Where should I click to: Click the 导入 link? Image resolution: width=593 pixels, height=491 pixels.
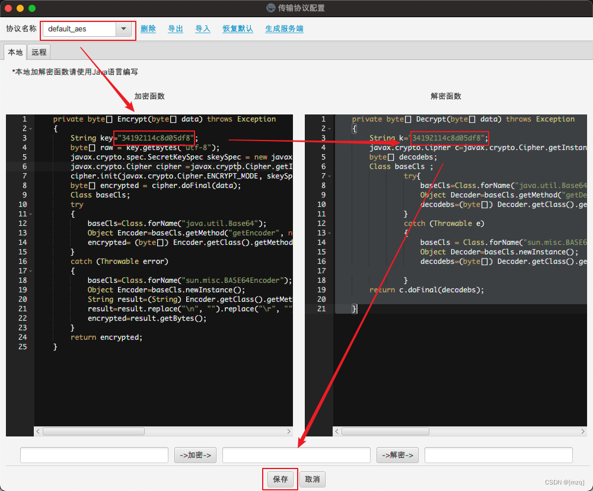pos(202,28)
